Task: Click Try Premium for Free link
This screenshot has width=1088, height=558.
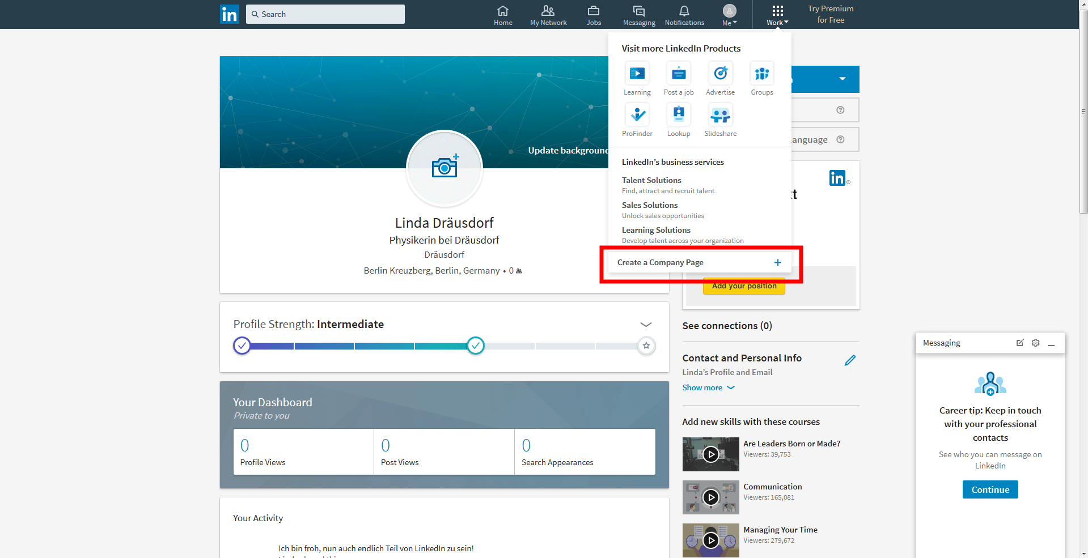Action: coord(831,14)
